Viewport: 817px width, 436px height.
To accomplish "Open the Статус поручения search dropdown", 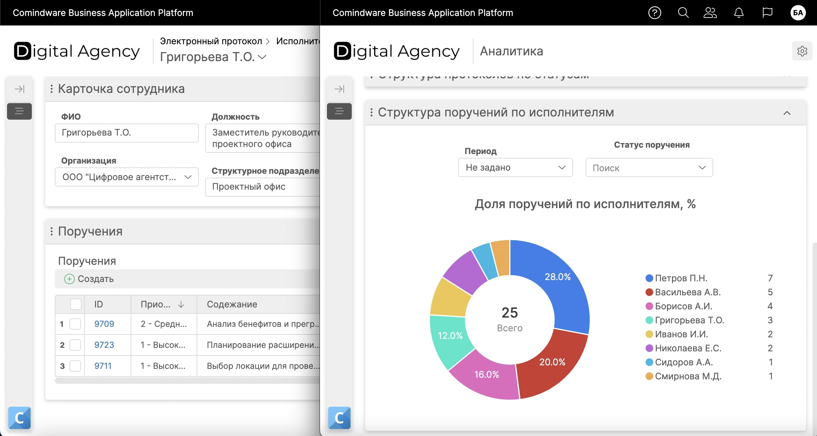I will coord(649,167).
